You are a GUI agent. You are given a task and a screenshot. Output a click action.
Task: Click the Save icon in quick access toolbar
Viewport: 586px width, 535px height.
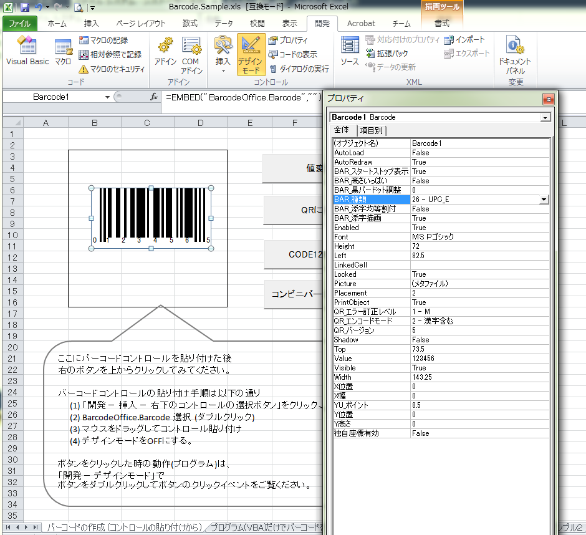pos(25,7)
